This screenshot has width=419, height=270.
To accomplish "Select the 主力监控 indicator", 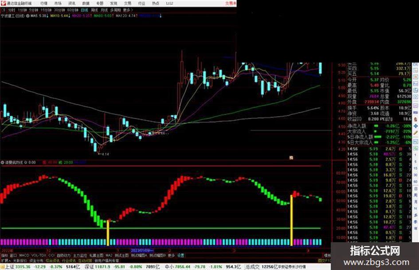I will tap(80, 255).
